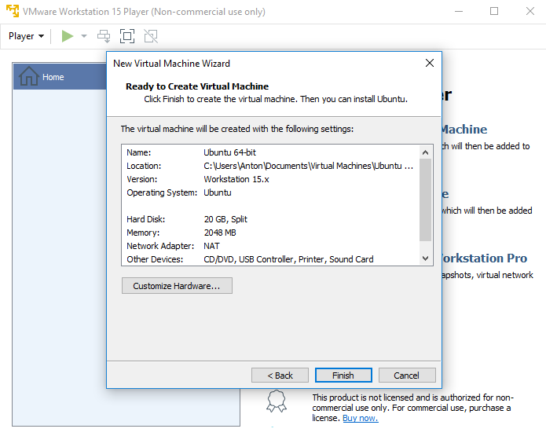The width and height of the screenshot is (546, 436).
Task: Click the Workstation 15.x version value
Action: coord(236,179)
